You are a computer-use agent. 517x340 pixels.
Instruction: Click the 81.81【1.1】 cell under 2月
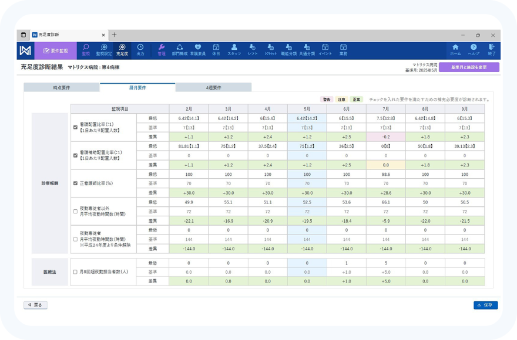pos(189,146)
